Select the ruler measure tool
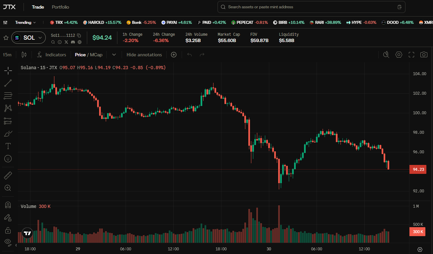Screen dimensions: 433x254 pos(8,175)
